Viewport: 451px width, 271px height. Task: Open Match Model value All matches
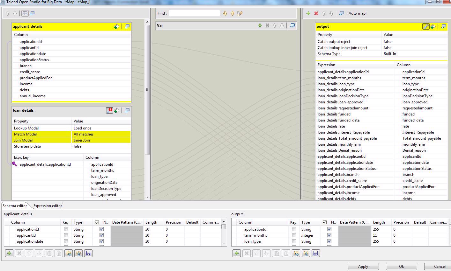click(x=101, y=134)
